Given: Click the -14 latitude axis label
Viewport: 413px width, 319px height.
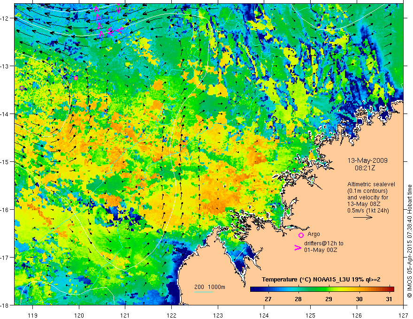Looking at the screenshot, I should click(5, 114).
